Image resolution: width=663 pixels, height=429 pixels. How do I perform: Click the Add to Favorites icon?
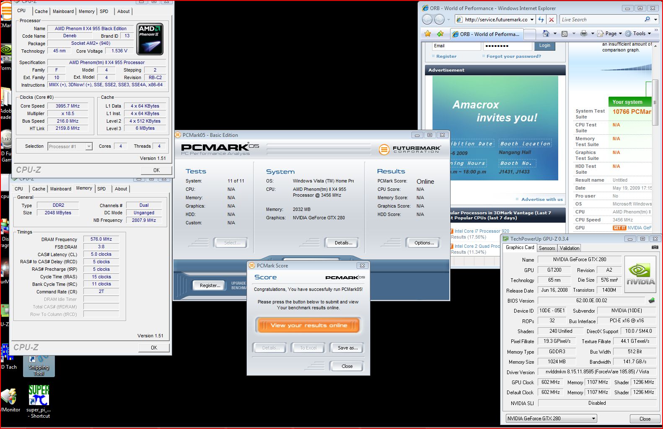coord(440,33)
